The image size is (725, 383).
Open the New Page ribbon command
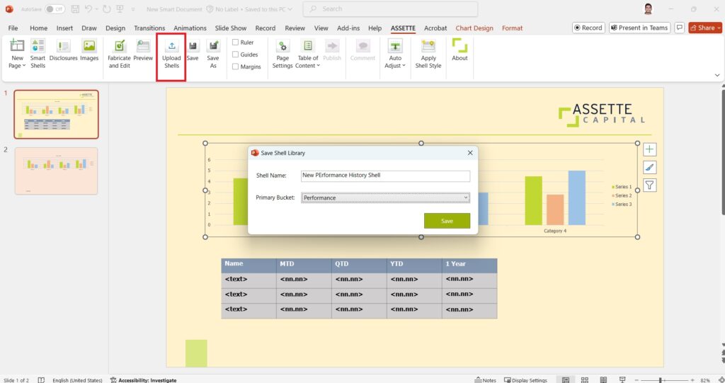click(x=17, y=54)
